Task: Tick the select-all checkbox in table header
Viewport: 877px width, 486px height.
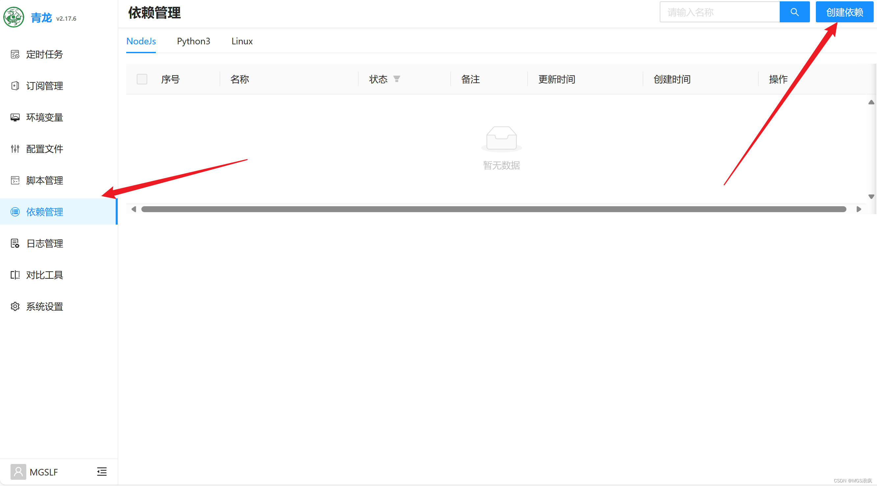Action: click(x=142, y=79)
